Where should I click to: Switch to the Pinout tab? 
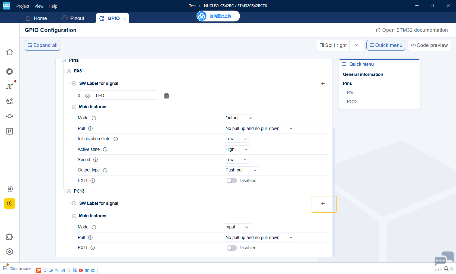(x=73, y=18)
